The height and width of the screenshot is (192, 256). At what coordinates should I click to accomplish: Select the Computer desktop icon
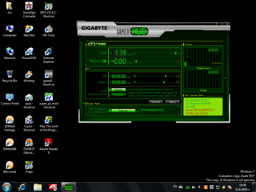(10, 31)
